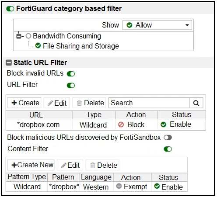Click the green Enable status icon in URL filter row
This screenshot has height=197, width=217.
click(163, 124)
